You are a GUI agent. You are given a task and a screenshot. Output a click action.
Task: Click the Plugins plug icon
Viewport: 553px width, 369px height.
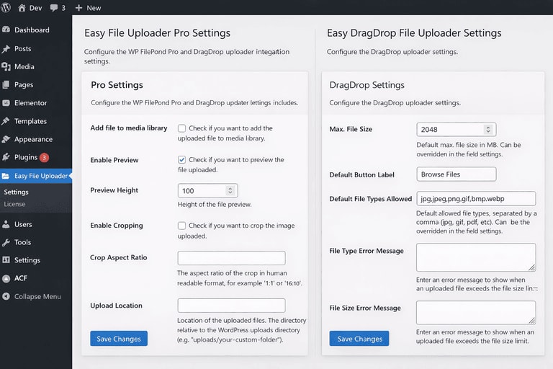6,157
